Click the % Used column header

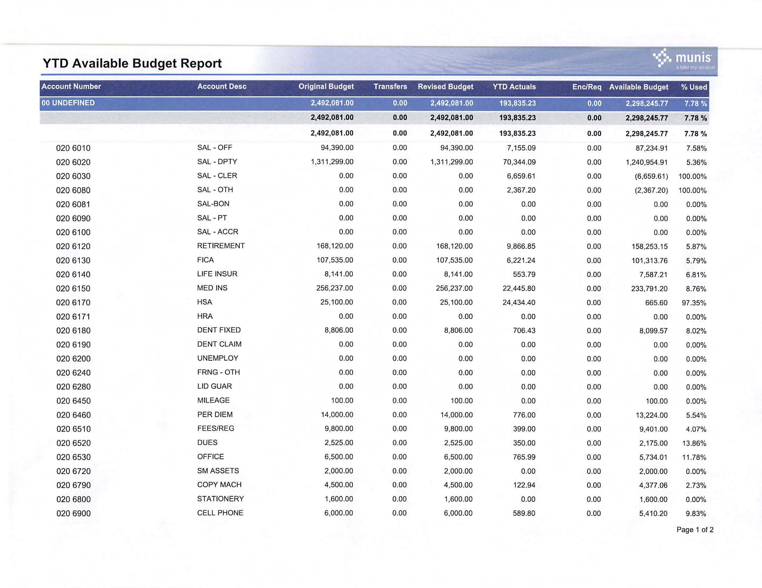(x=694, y=87)
